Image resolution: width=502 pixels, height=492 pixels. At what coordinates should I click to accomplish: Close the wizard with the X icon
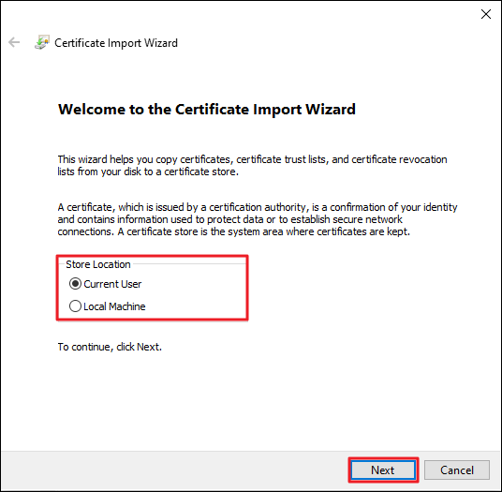click(x=486, y=14)
